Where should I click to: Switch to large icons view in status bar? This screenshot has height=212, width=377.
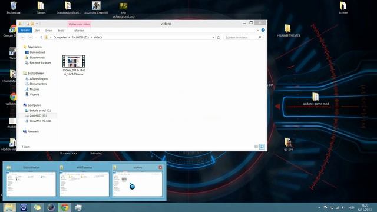[x=262, y=147]
